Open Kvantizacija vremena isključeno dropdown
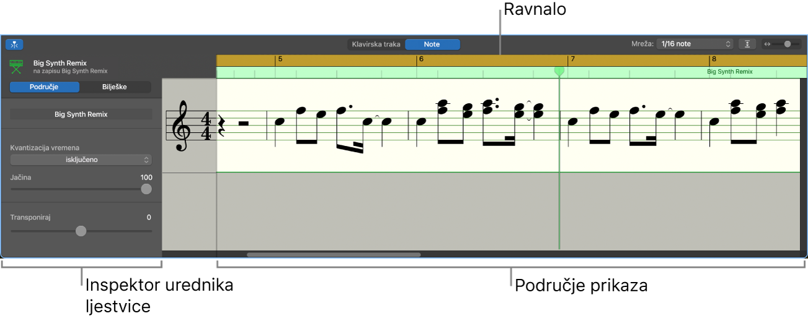The image size is (808, 321). click(81, 160)
